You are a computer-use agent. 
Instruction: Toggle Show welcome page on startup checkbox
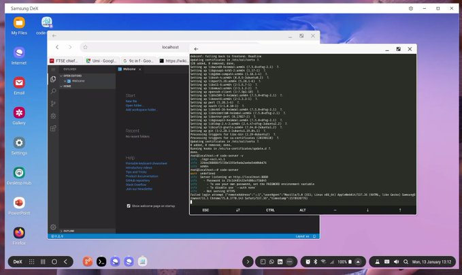(129, 206)
